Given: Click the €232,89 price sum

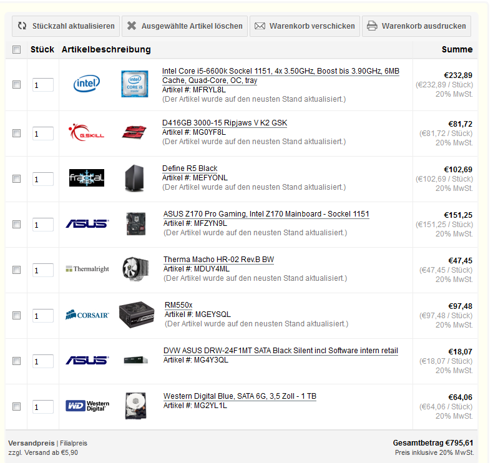Looking at the screenshot, I should 458,76.
